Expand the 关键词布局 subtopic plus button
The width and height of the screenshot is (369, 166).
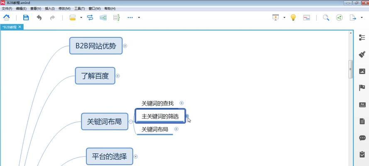point(176,129)
